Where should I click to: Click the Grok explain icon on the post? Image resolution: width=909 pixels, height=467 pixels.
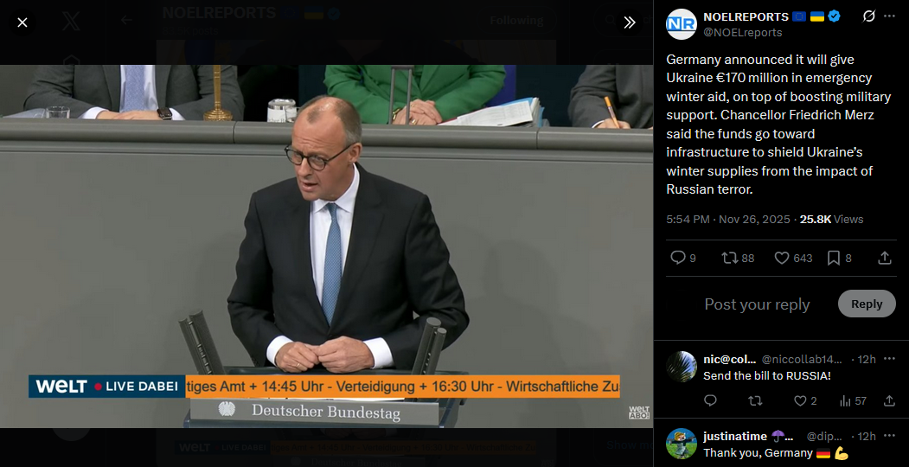[x=868, y=16]
